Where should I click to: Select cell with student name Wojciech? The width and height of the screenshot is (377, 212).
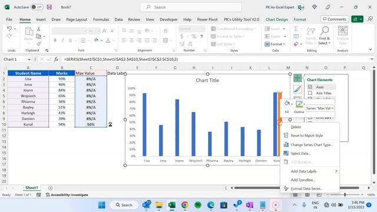[x=28, y=96]
